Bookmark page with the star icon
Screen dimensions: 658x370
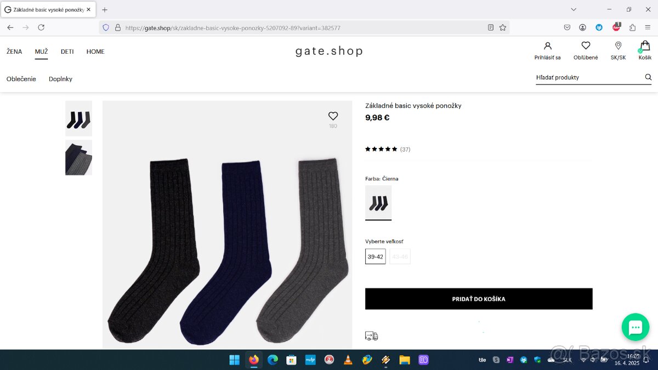(502, 27)
